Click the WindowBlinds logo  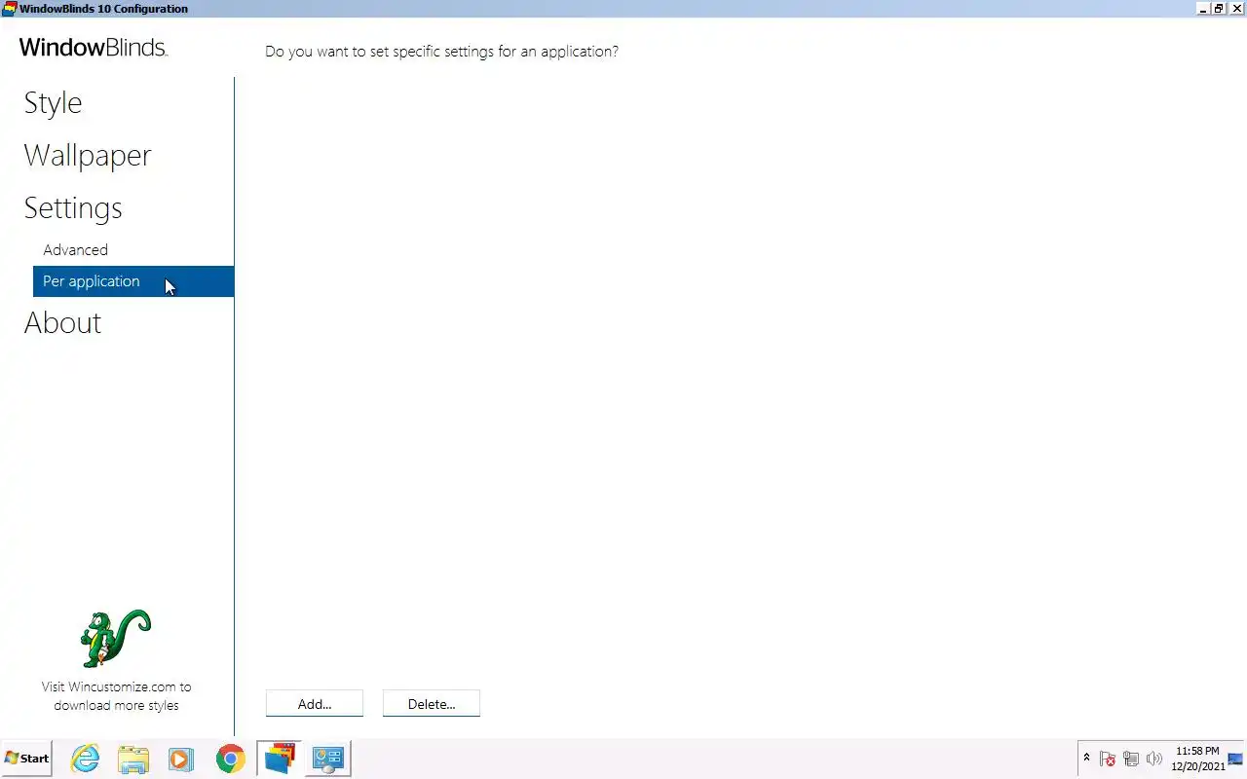94,48
